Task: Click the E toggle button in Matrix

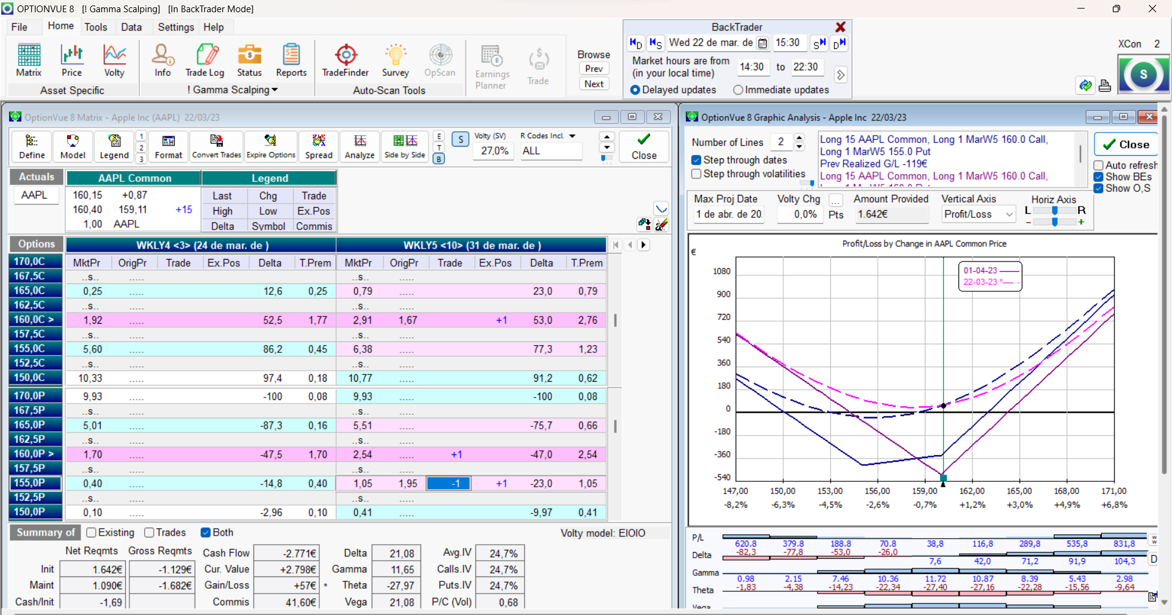Action: 439,136
